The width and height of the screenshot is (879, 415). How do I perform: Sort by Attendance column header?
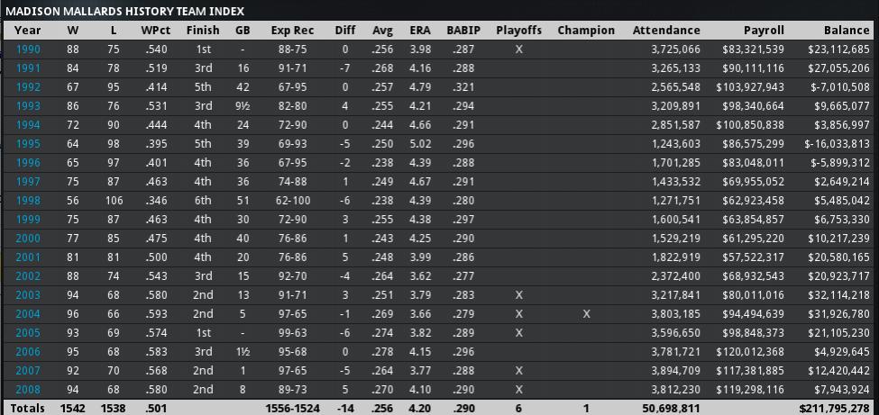(x=666, y=30)
